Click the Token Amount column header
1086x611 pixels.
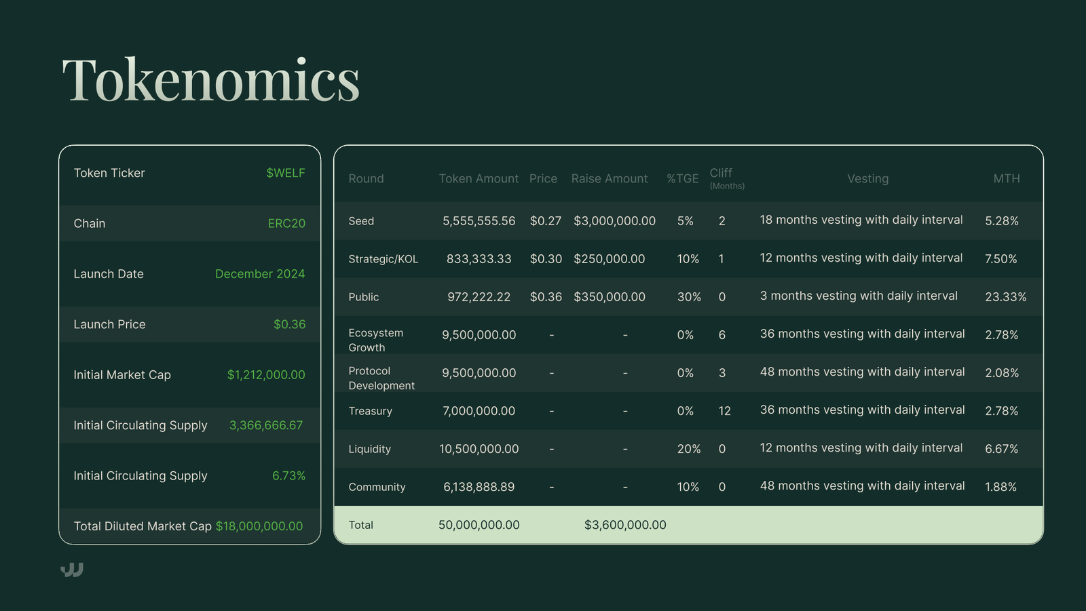(x=479, y=179)
